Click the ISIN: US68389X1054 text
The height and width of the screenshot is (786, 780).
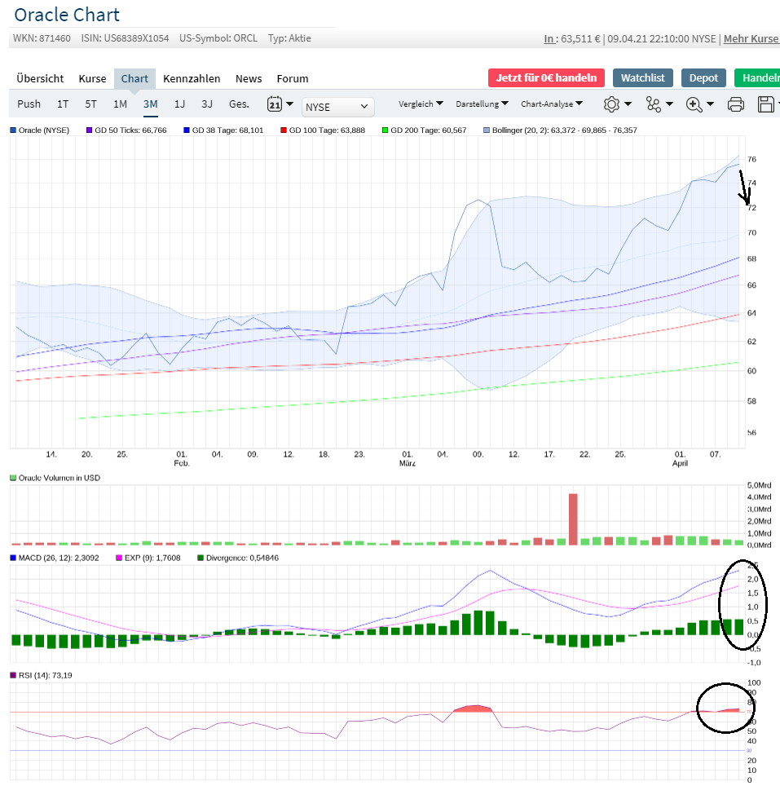[125, 38]
